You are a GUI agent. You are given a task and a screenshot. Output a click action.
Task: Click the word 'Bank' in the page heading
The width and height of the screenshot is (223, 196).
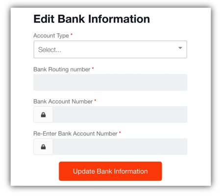tap(71, 19)
